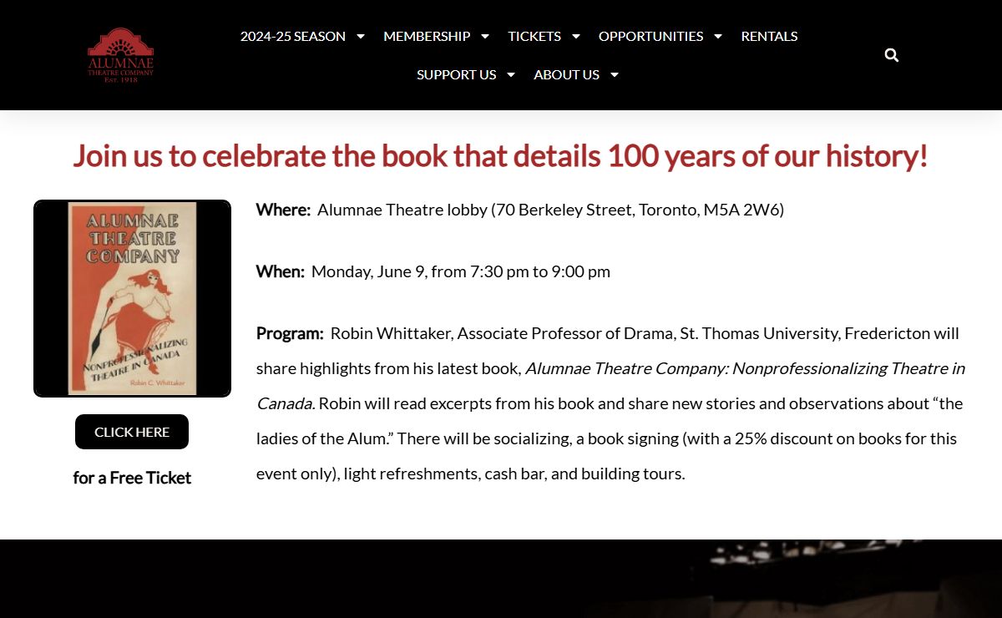The width and height of the screenshot is (1002, 618).
Task: Click the 'Program:' label text
Action: coord(290,333)
